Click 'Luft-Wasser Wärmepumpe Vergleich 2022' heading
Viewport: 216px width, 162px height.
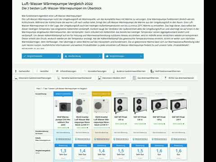[x=57, y=4]
